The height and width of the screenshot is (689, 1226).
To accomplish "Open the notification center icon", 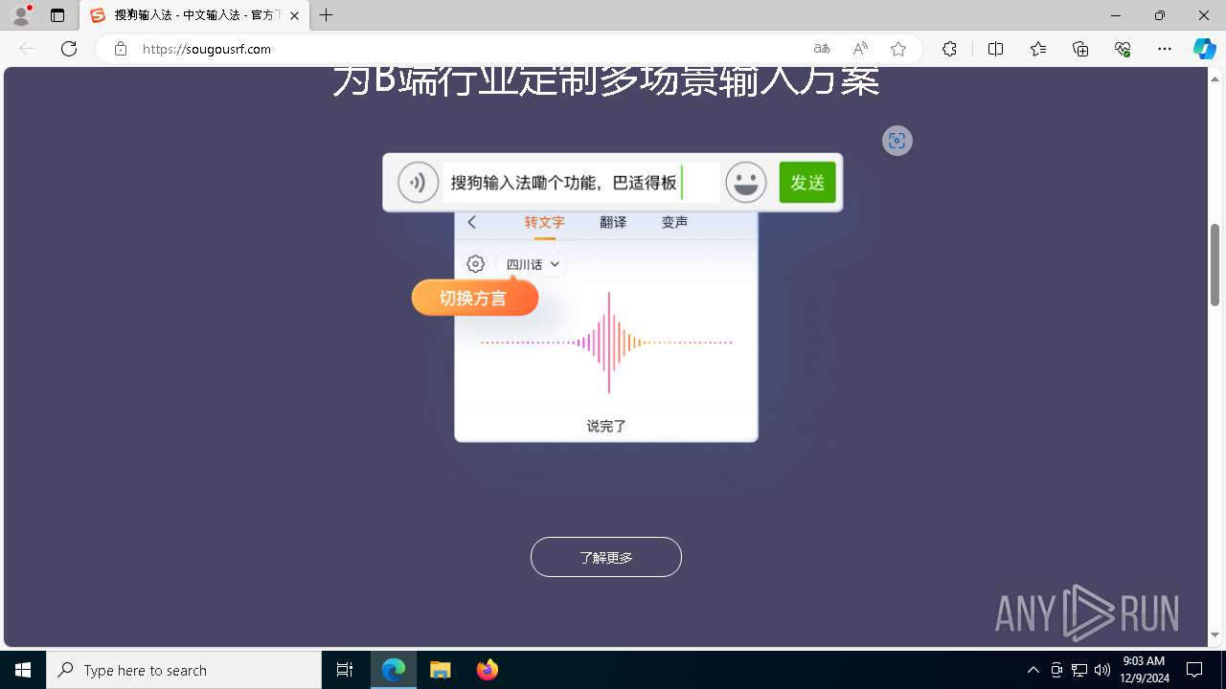I will [x=1194, y=670].
